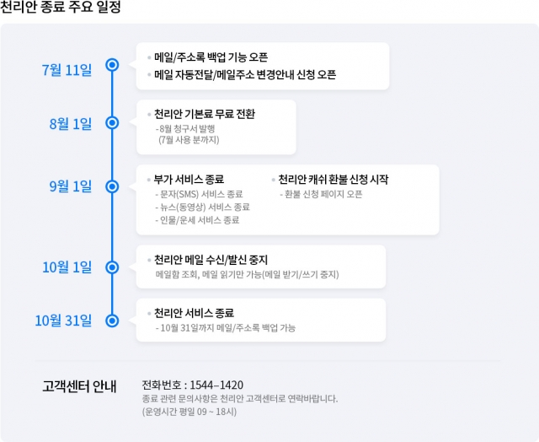Click 환불 신청 페이지 오픈 text
This screenshot has width=539, height=442.
click(x=321, y=195)
